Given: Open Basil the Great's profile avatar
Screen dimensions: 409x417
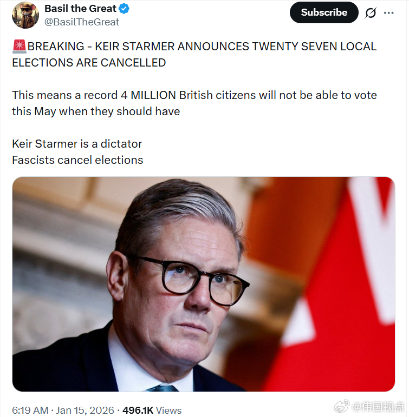Looking at the screenshot, I should [x=25, y=15].
